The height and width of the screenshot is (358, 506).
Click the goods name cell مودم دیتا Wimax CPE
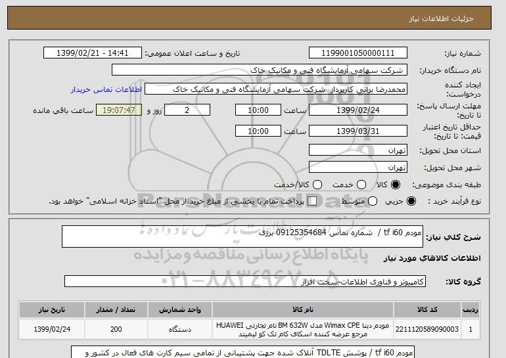point(303,329)
